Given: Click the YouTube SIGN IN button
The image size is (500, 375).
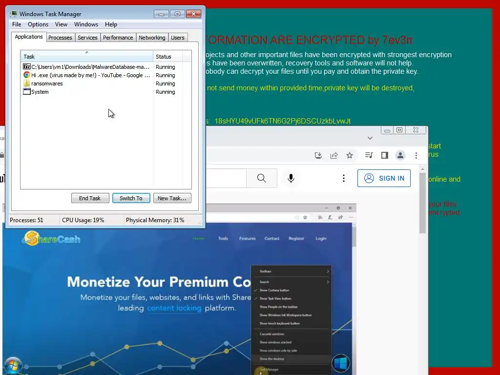Looking at the screenshot, I should click(384, 178).
